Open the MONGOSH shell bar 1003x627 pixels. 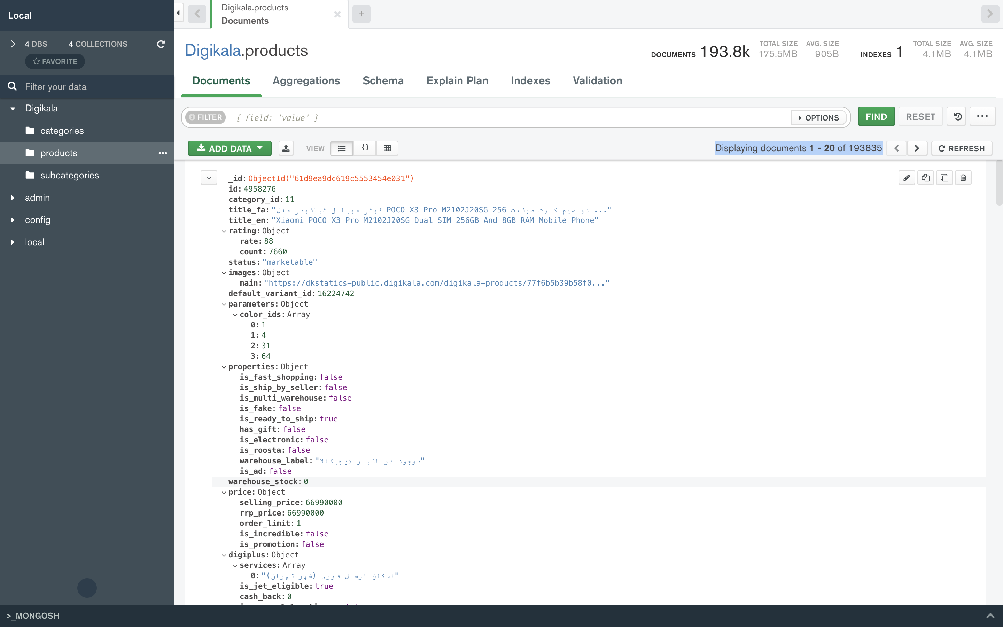(501, 616)
